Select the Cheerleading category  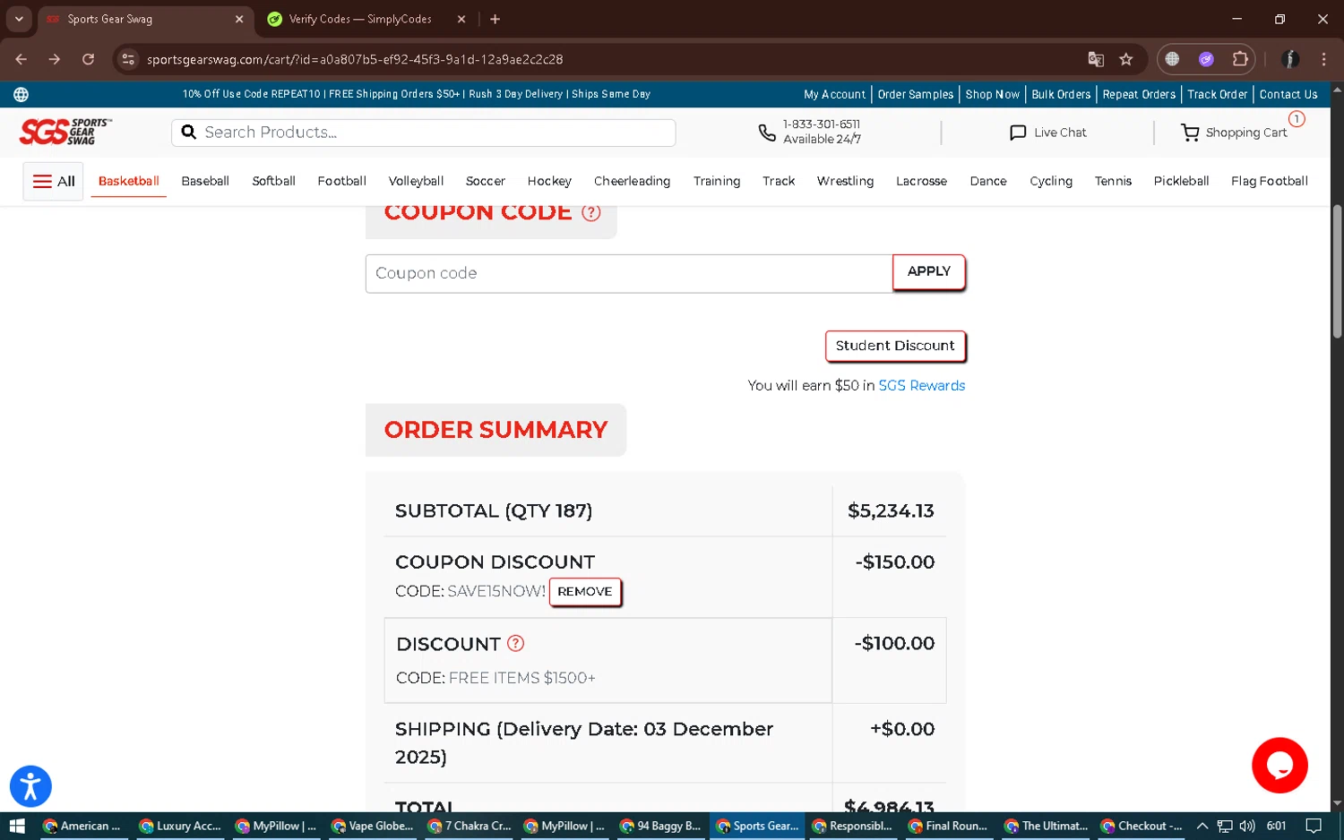click(x=632, y=181)
